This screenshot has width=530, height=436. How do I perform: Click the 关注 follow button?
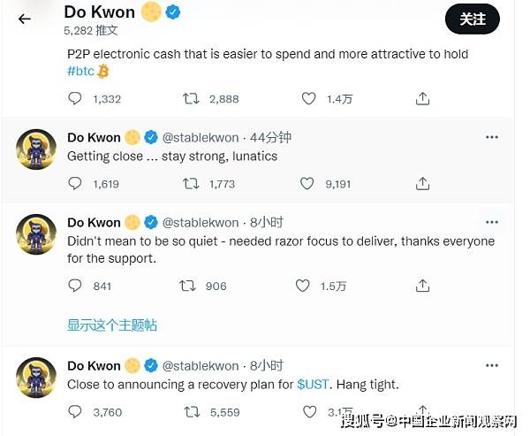473,18
